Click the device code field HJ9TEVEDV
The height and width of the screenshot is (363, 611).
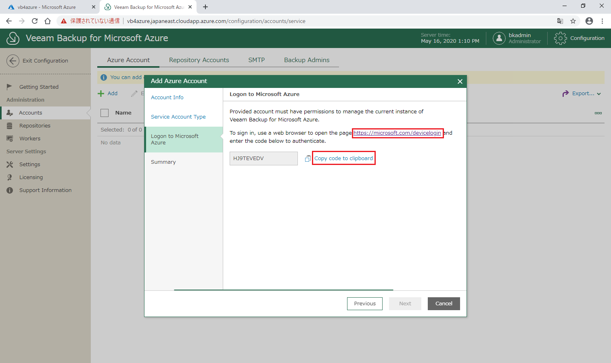[x=264, y=159]
